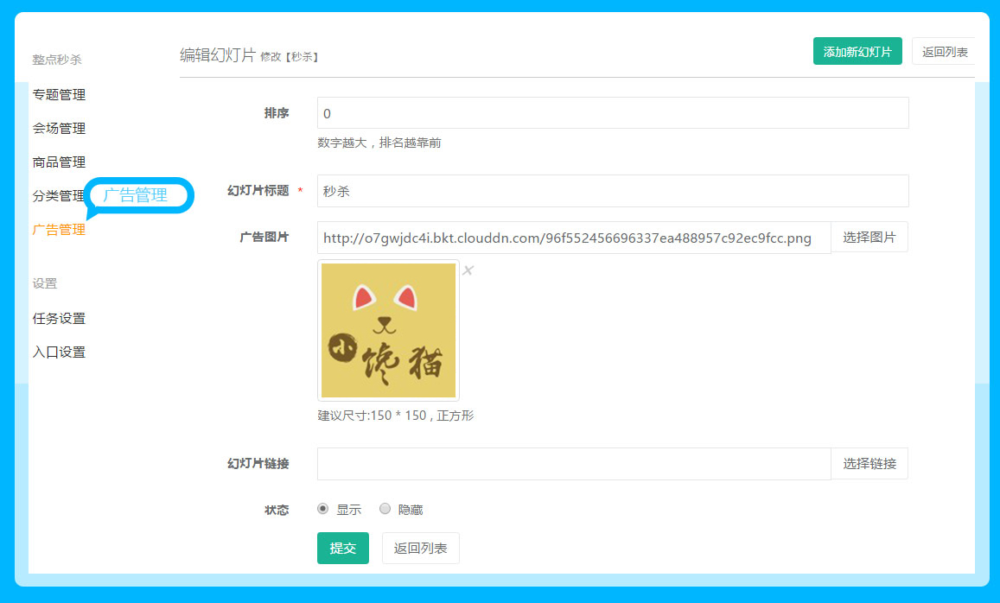1000x603 pixels.
Task: Focus the 排序 number input field
Action: (x=612, y=113)
